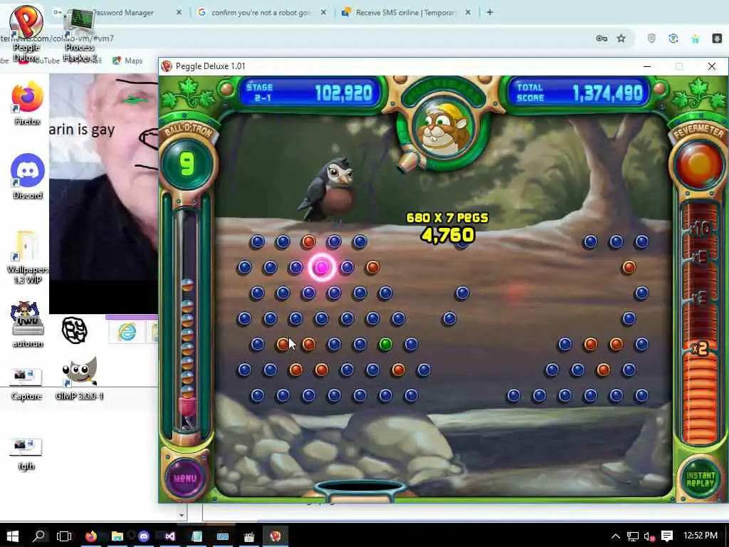
Task: Switch to the Receive SMS online tab
Action: pos(405,13)
